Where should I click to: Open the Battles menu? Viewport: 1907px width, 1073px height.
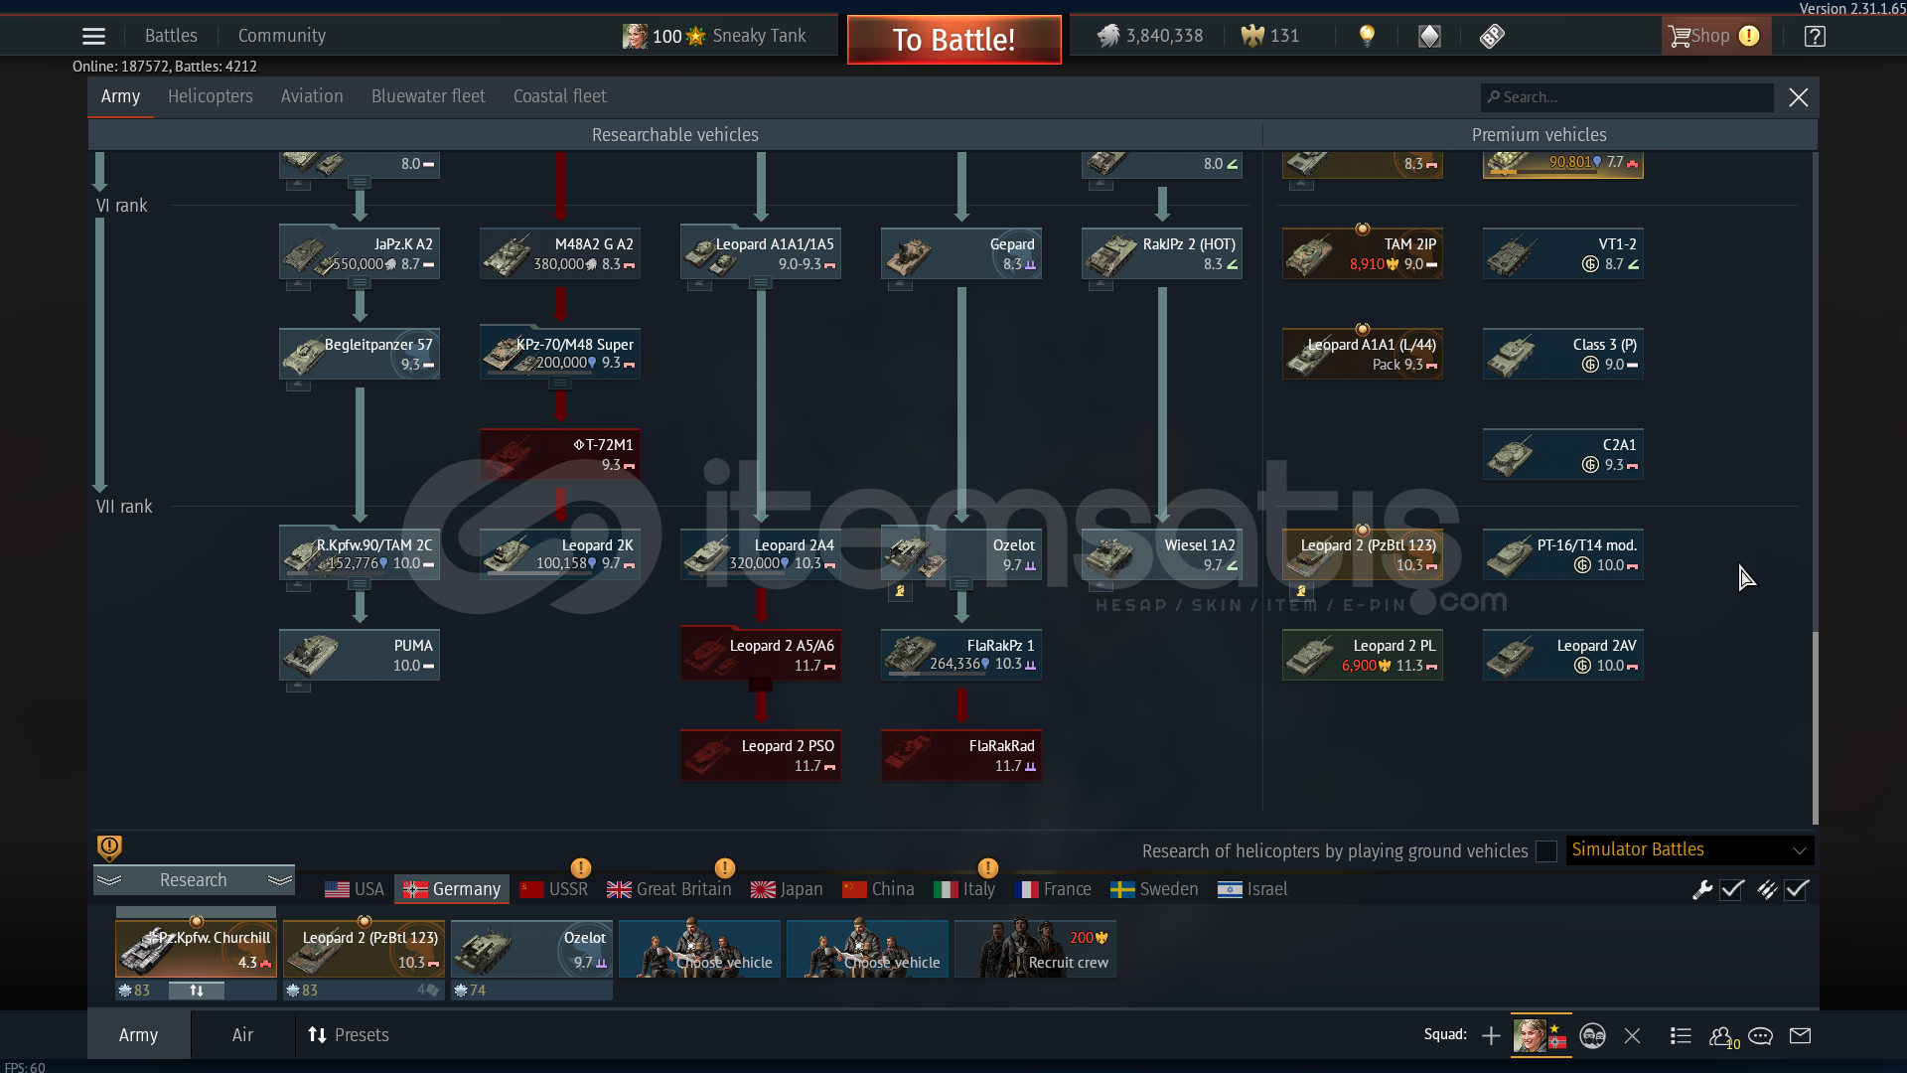pyautogui.click(x=171, y=36)
